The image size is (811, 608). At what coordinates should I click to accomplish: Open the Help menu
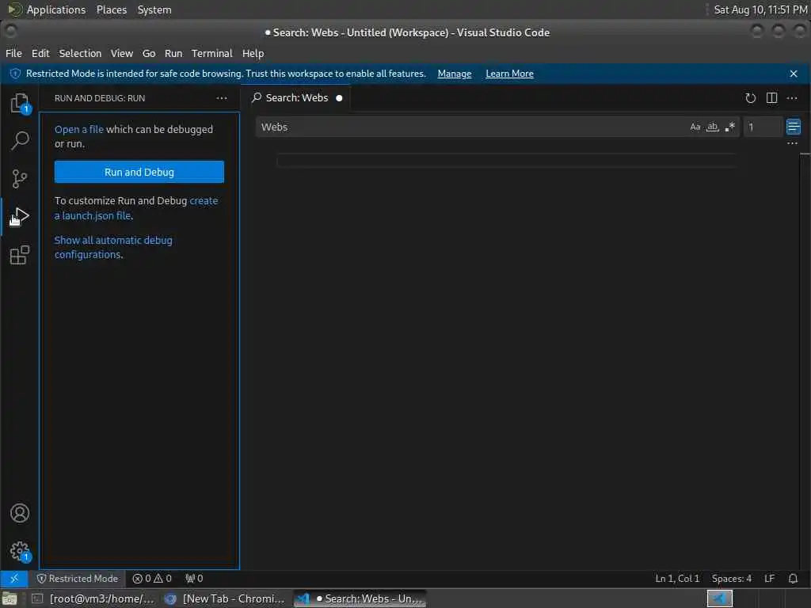click(253, 53)
